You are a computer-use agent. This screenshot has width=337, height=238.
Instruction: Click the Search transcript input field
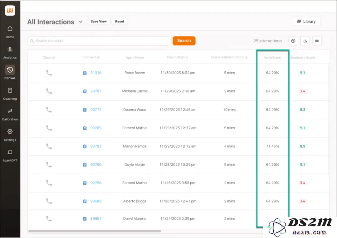pos(99,41)
